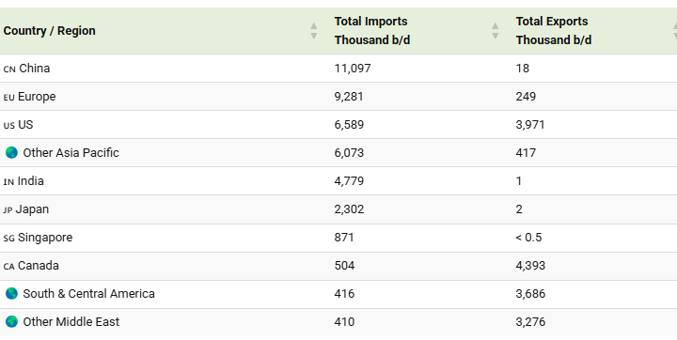This screenshot has width=677, height=340.
Task: Click globe icon beside Other Middle East
Action: tap(11, 322)
